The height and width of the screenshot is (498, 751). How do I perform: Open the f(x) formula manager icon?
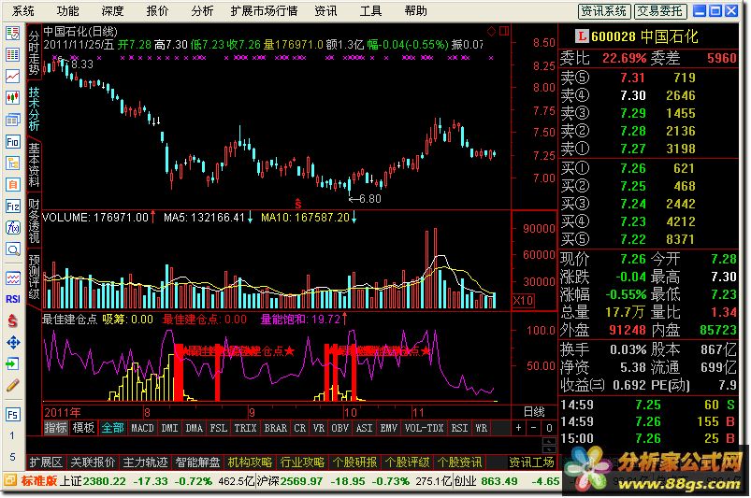click(12, 228)
